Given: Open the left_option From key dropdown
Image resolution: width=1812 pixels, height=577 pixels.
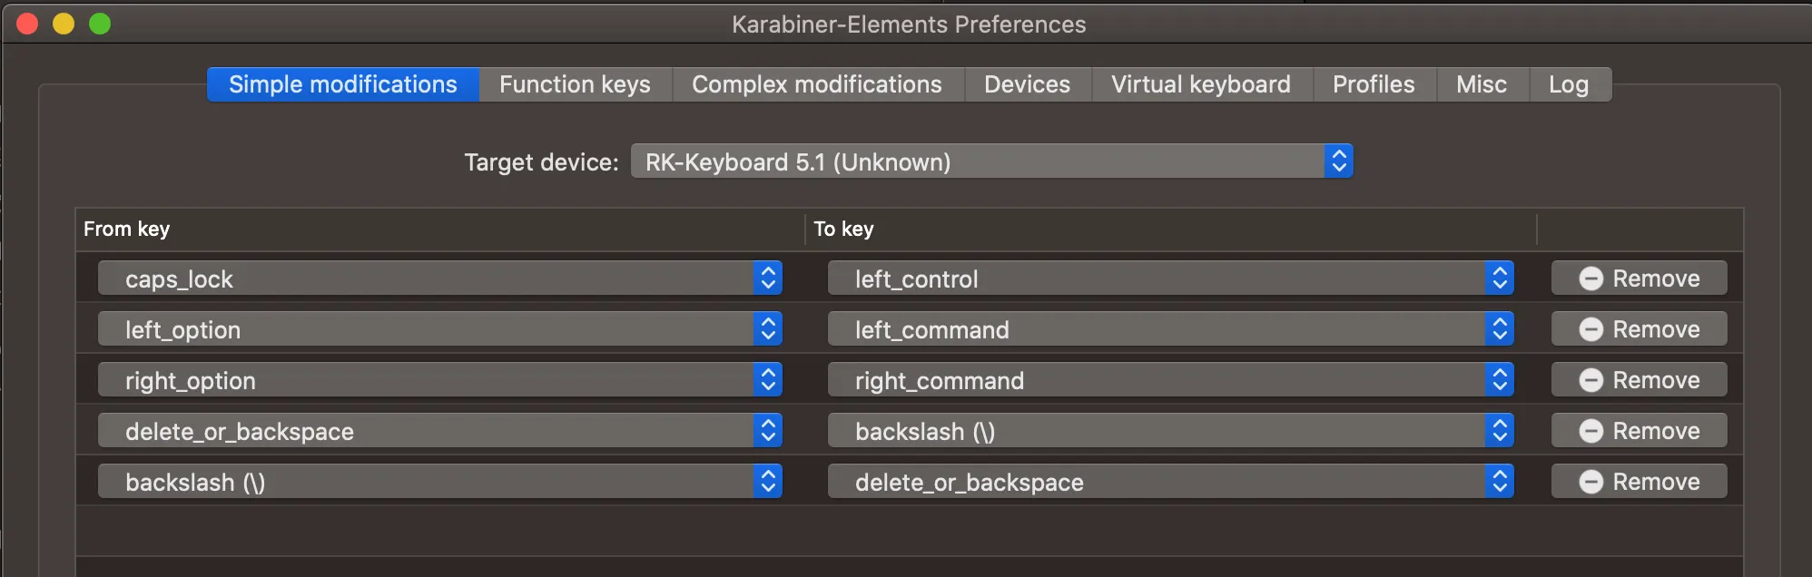Looking at the screenshot, I should point(439,329).
